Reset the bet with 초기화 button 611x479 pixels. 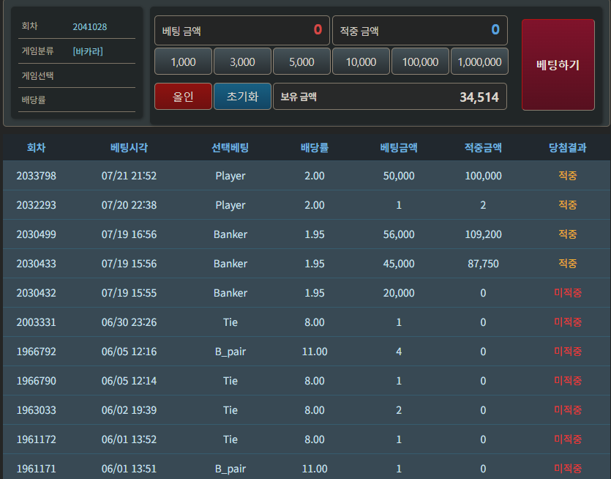(x=242, y=97)
